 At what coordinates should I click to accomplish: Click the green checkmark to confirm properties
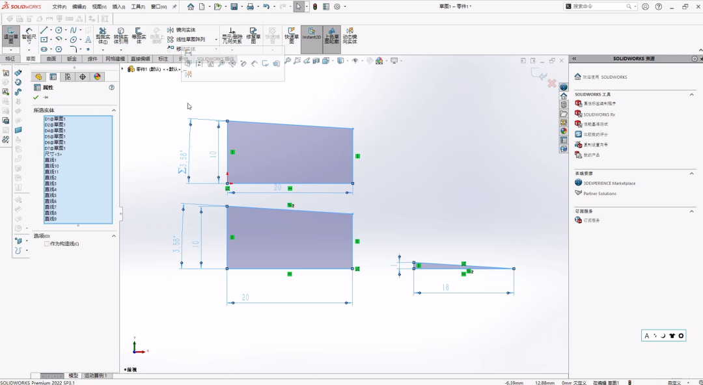[36, 98]
